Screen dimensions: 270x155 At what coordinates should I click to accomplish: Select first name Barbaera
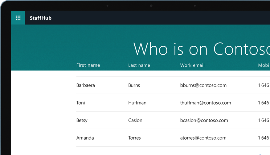tap(86, 85)
